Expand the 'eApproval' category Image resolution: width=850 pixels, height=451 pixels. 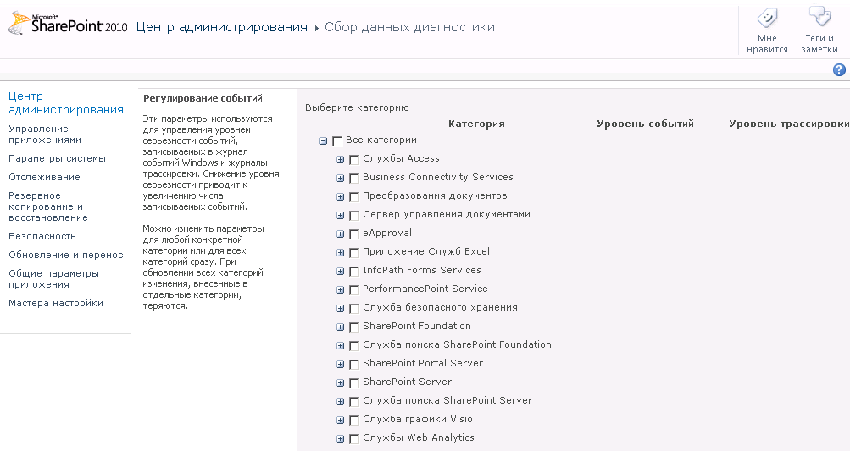[x=341, y=234]
